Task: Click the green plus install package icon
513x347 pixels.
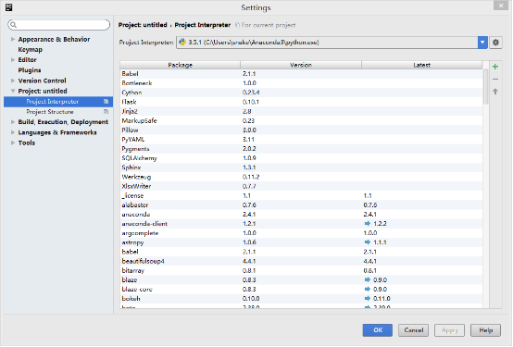Action: [x=495, y=67]
